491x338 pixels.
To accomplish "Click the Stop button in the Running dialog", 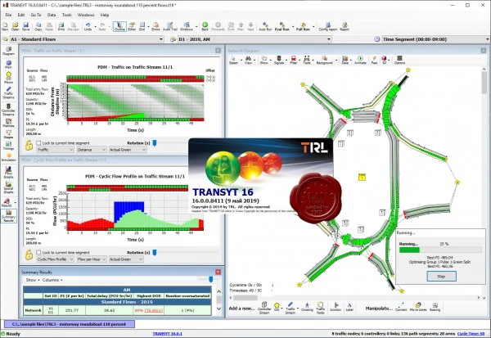I will 441,277.
